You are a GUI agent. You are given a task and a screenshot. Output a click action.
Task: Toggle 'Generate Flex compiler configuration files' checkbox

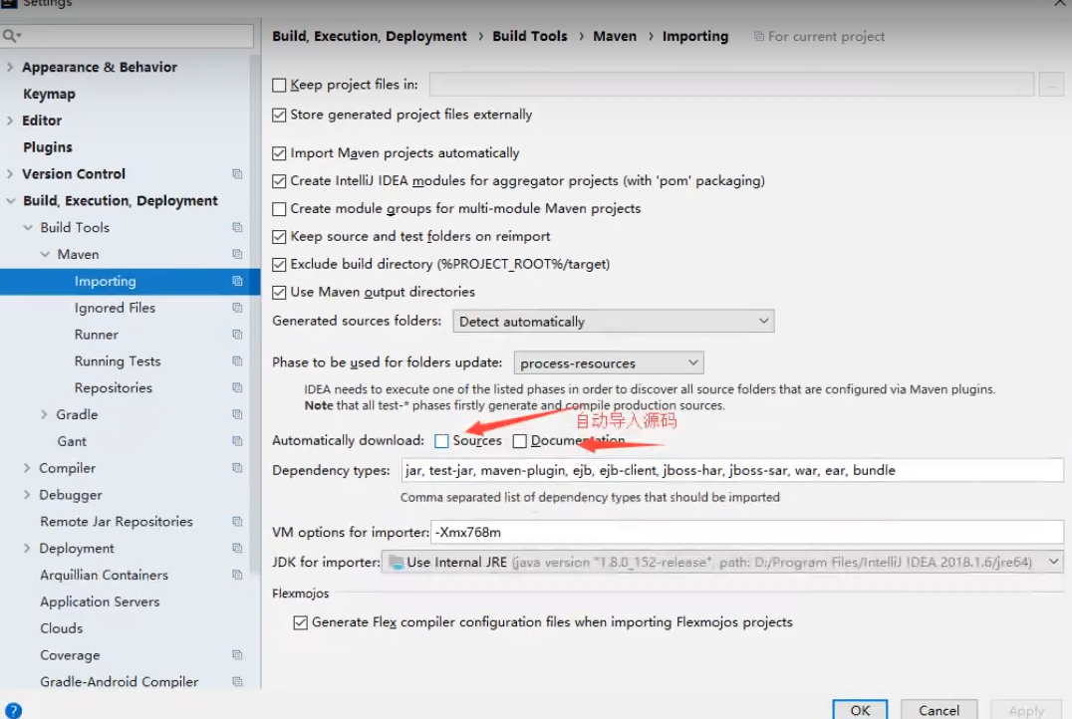(300, 622)
